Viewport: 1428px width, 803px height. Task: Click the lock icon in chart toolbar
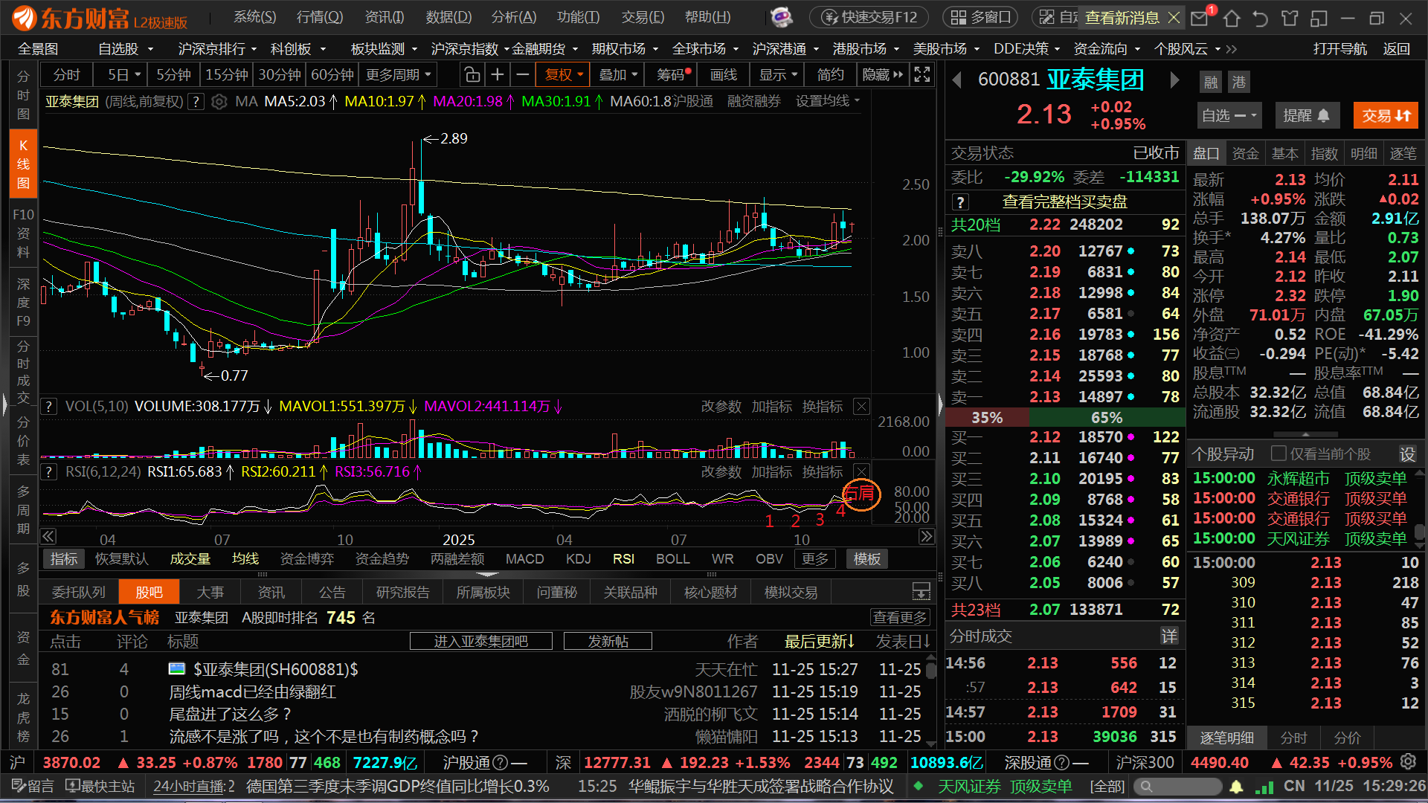coord(472,75)
